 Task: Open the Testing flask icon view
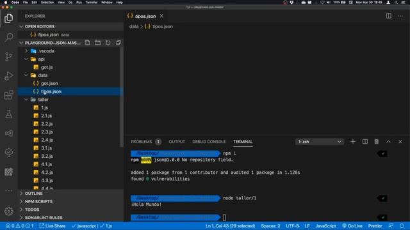click(8, 114)
